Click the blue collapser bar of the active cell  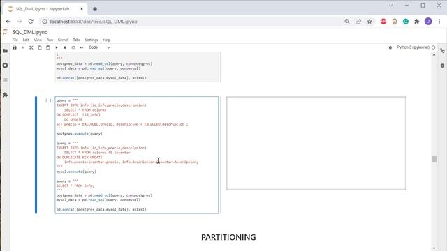coord(36,155)
